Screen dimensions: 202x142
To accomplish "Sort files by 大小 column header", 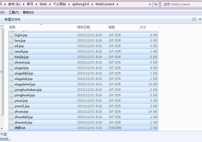I will 143,27.
